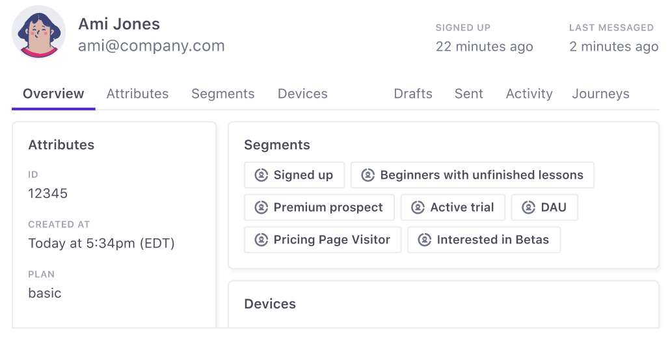This screenshot has height=339, width=670.
Task: Click the ID value 12345
Action: click(48, 194)
